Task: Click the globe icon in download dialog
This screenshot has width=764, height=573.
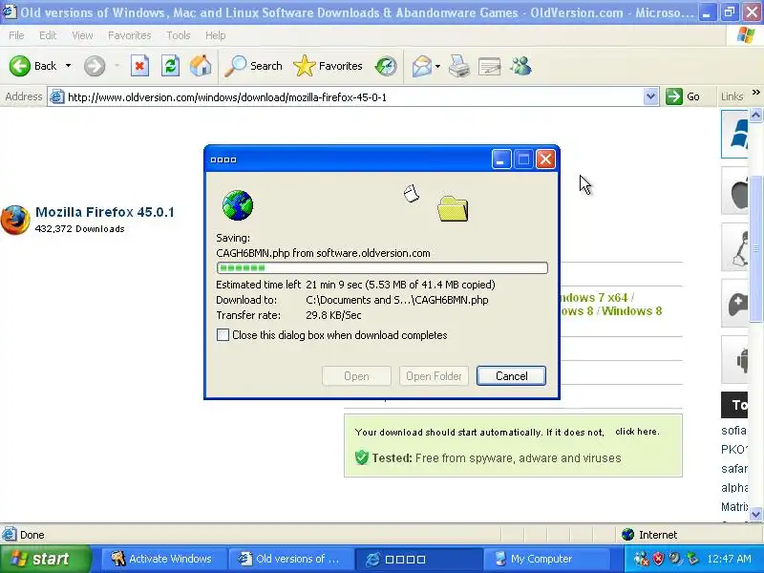Action: (238, 205)
